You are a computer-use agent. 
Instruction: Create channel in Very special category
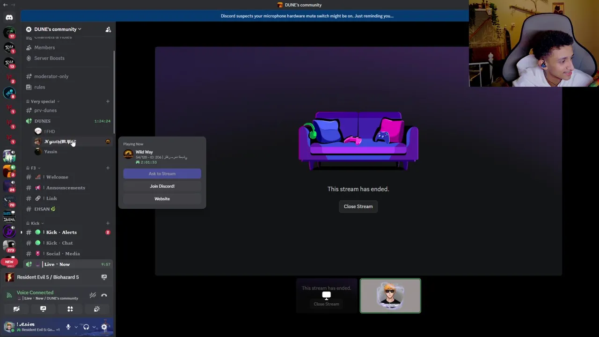click(x=108, y=101)
